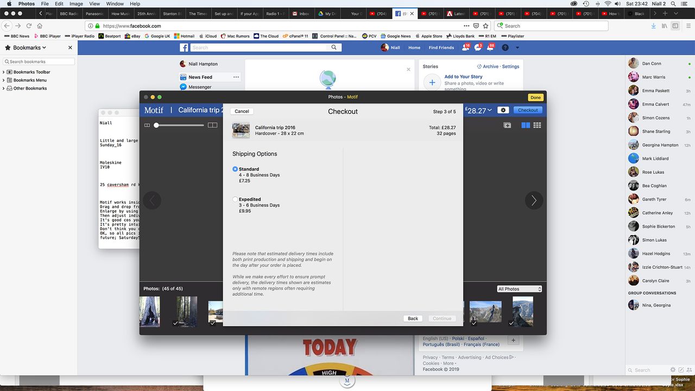Image resolution: width=695 pixels, height=391 pixels.
Task: Cancel the checkout
Action: [x=242, y=111]
